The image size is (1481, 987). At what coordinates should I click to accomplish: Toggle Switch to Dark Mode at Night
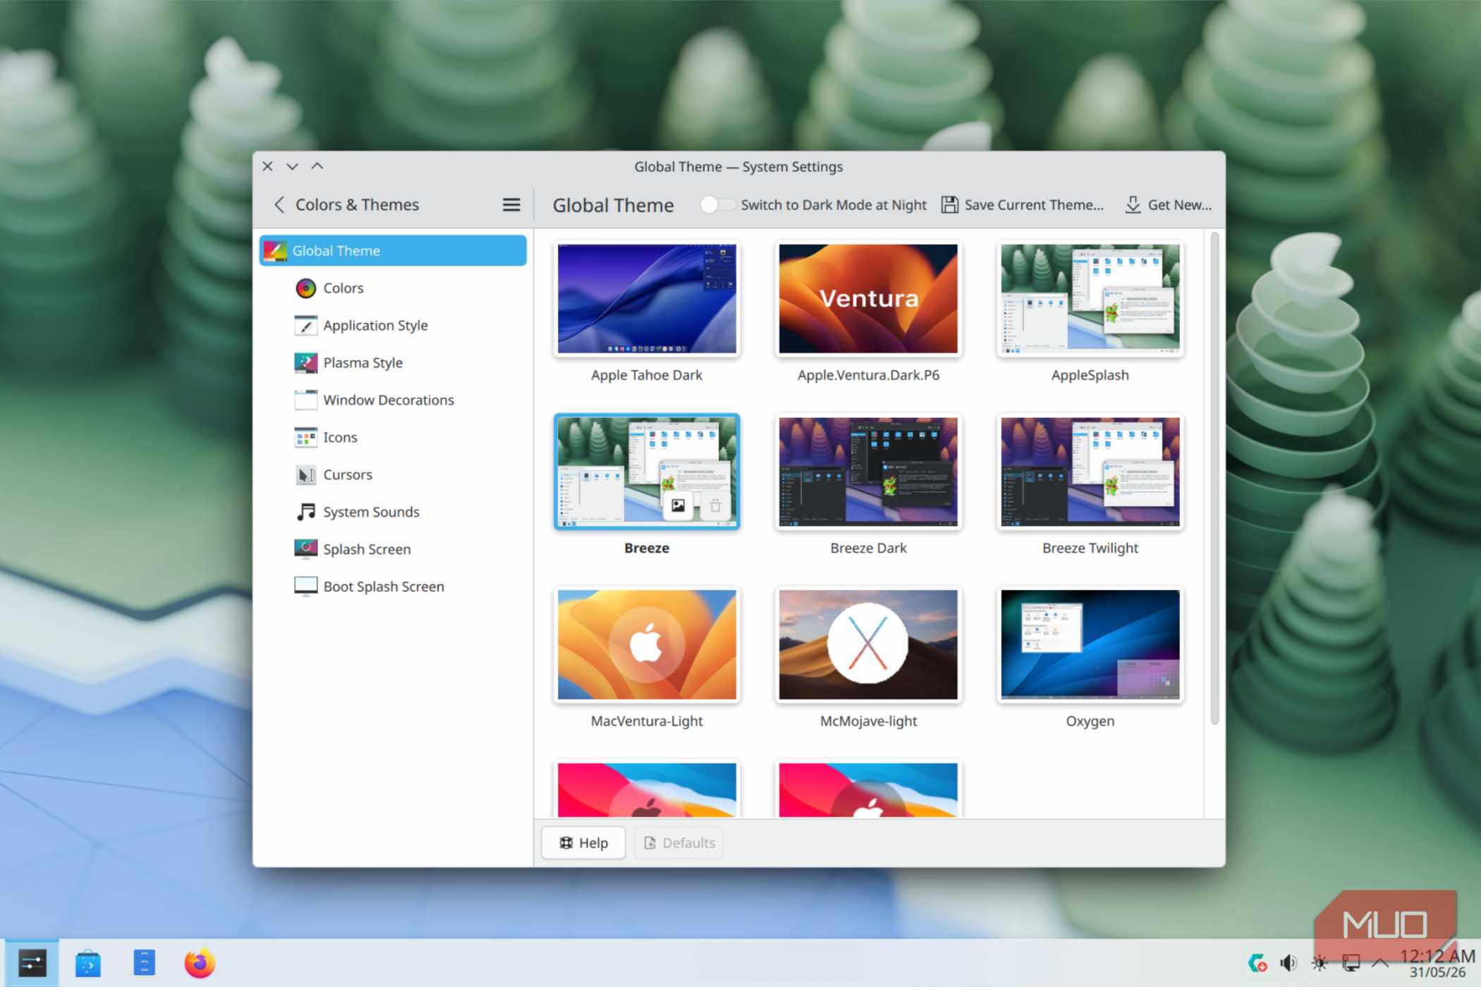pos(718,205)
